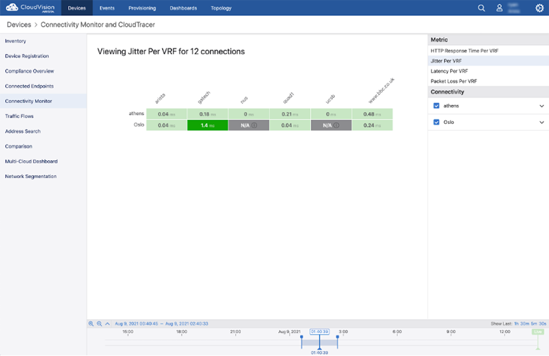Switch to the Events tab
This screenshot has height=356, width=549.
107,8
